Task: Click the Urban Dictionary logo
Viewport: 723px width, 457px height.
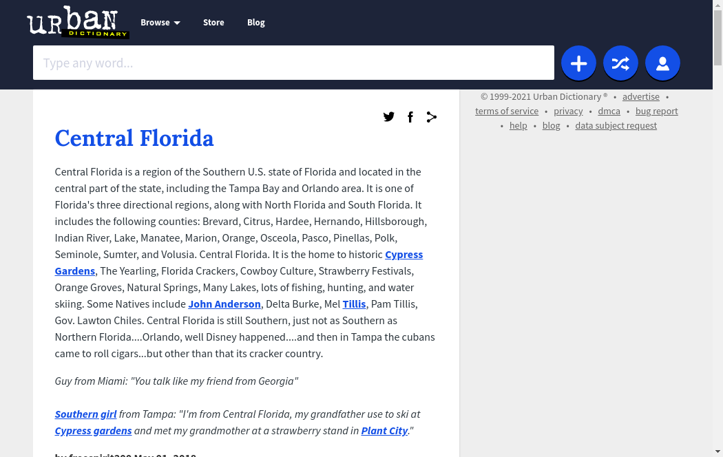Action: tap(77, 22)
